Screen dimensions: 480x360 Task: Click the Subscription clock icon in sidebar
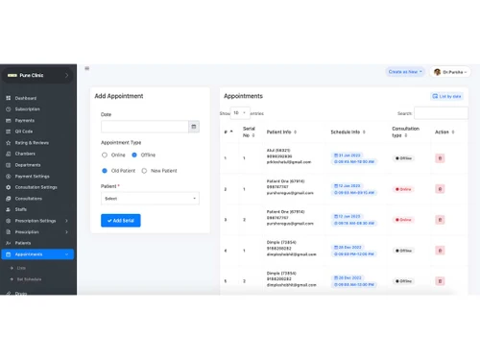tap(9, 109)
